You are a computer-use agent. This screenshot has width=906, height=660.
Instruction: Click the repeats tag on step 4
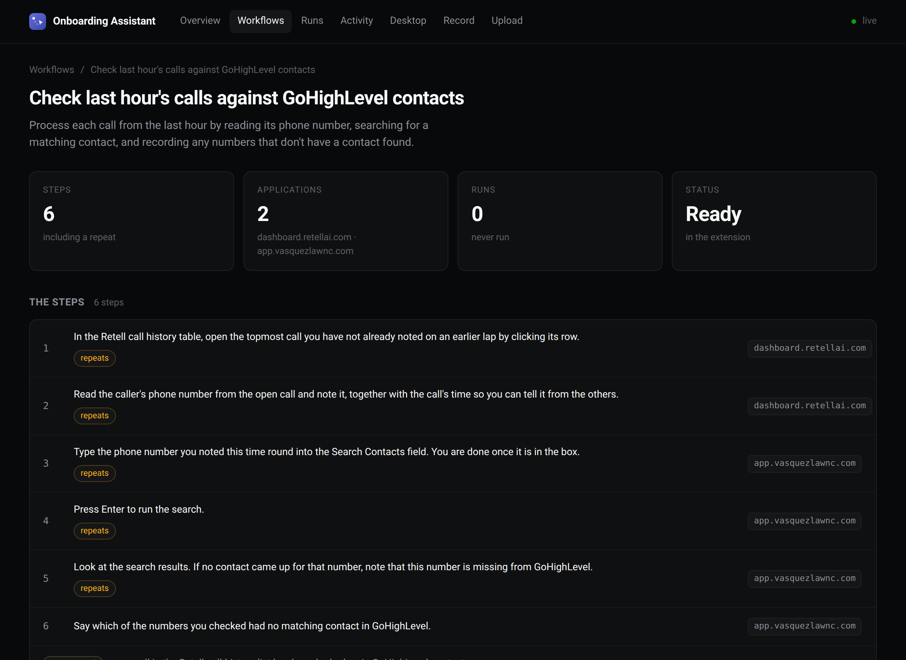point(95,531)
